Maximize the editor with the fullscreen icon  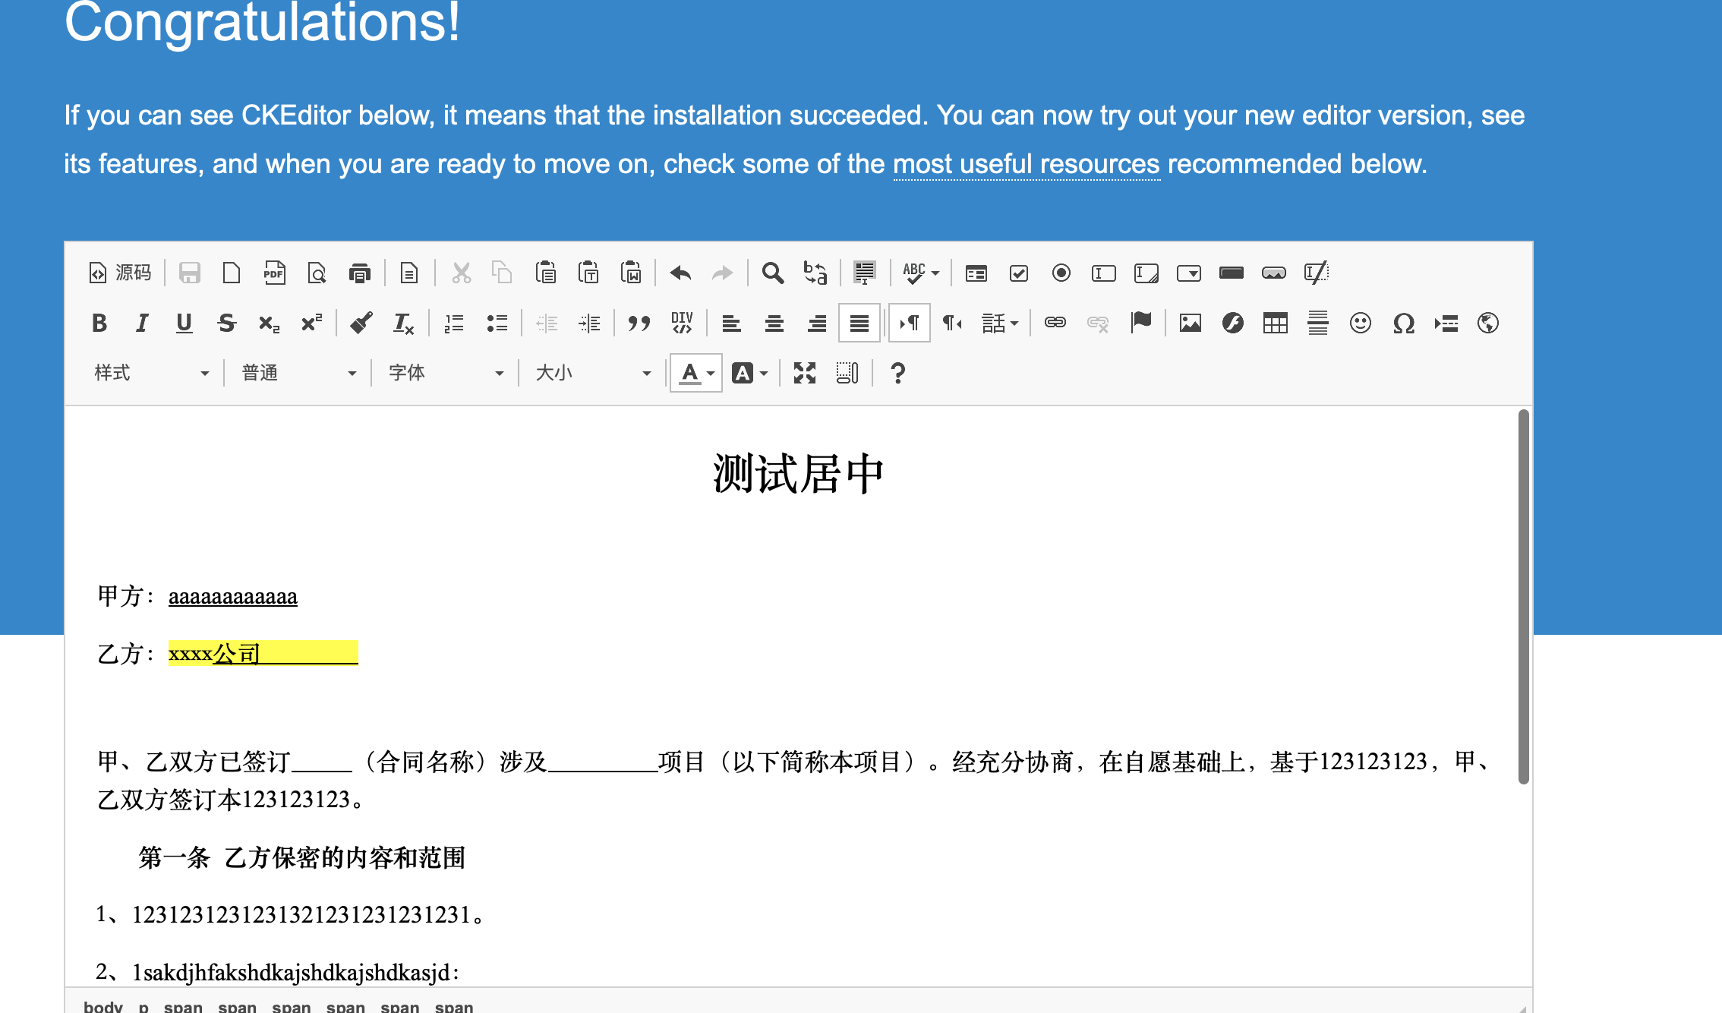point(804,373)
